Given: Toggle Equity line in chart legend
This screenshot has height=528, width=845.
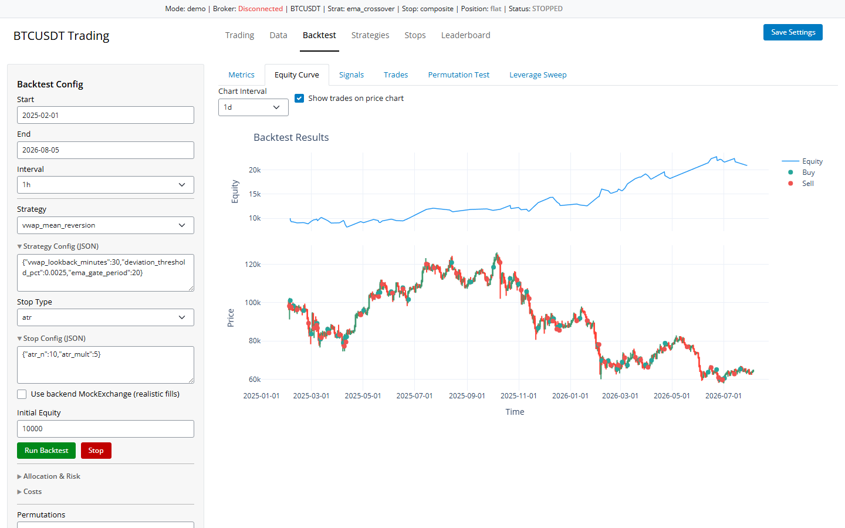Looking at the screenshot, I should pos(802,161).
